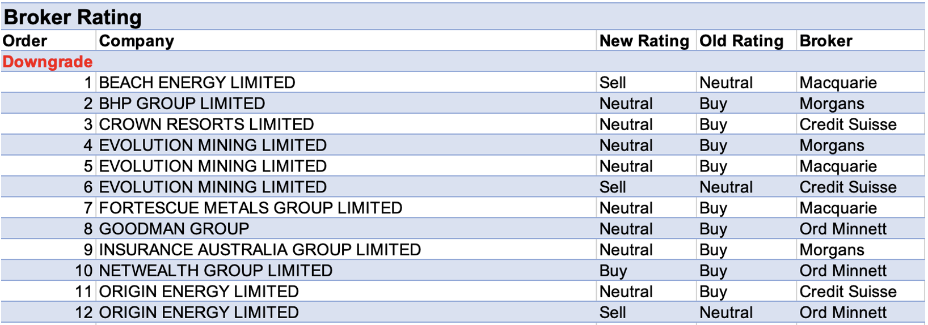Select Ord Minnett broker for Goodman Group

pos(843,229)
